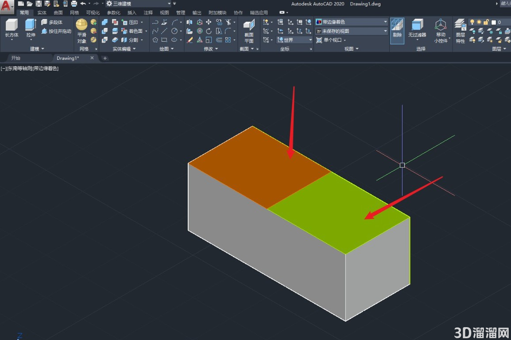The width and height of the screenshot is (511, 340).
Task: Click the 按住并拖动 presspull tool
Action: 56,31
